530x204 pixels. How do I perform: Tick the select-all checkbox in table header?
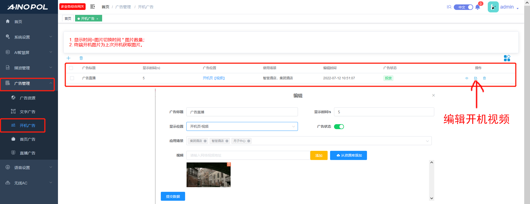coord(71,68)
